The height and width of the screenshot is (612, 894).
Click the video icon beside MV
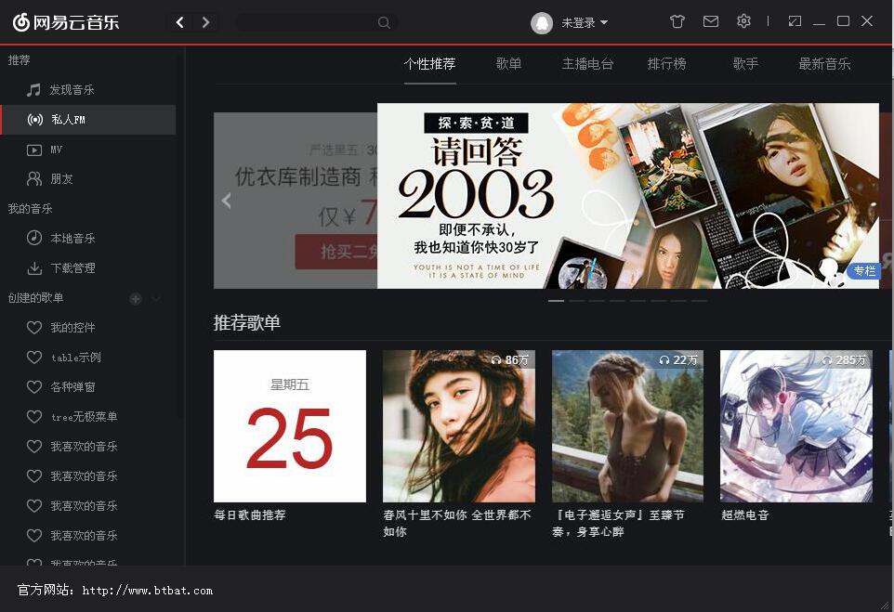34,150
